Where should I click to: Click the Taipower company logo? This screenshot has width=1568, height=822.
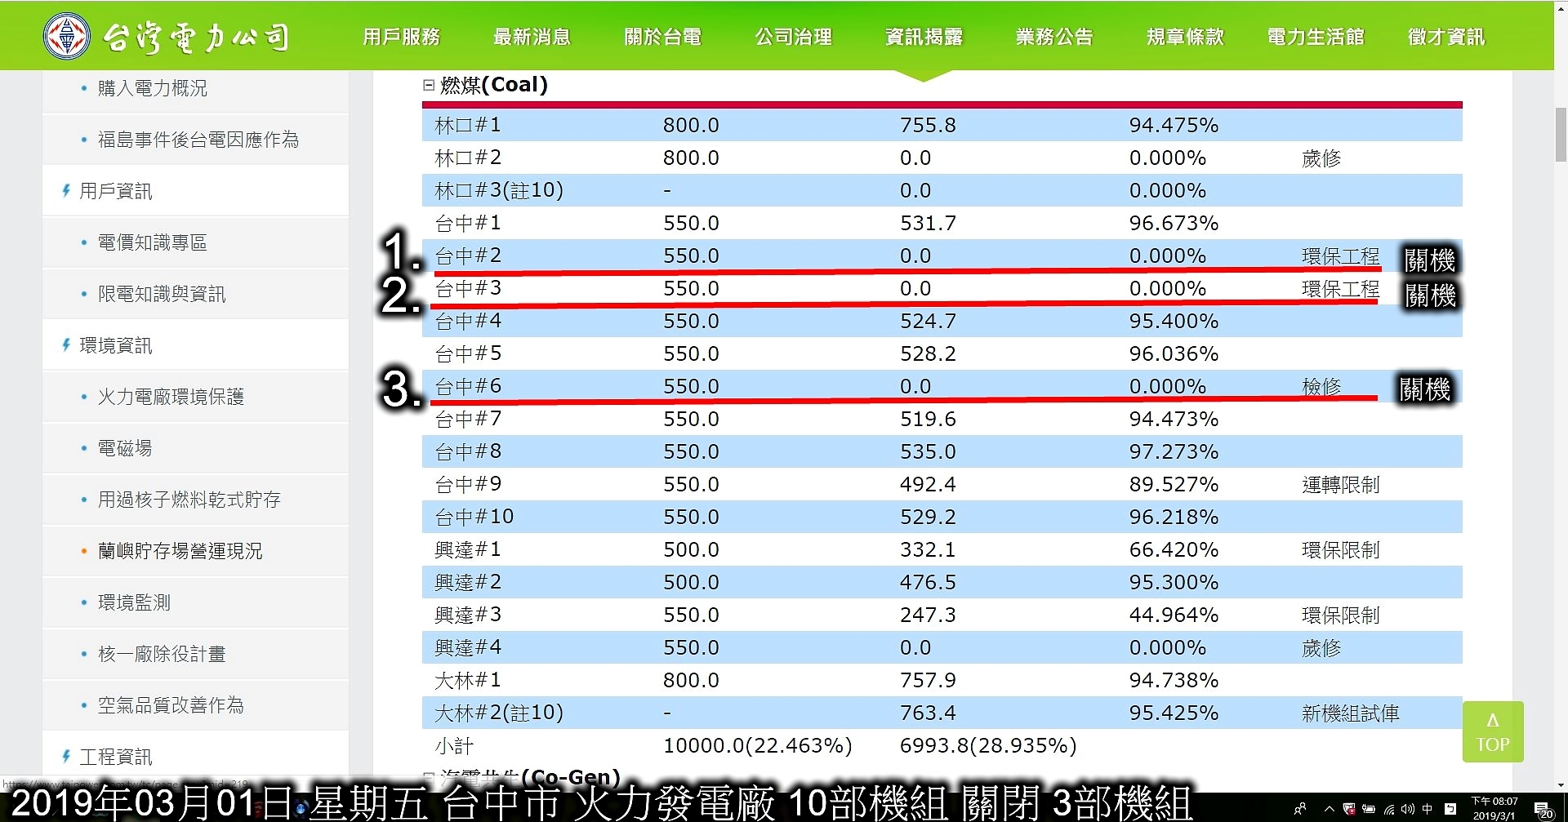point(167,36)
